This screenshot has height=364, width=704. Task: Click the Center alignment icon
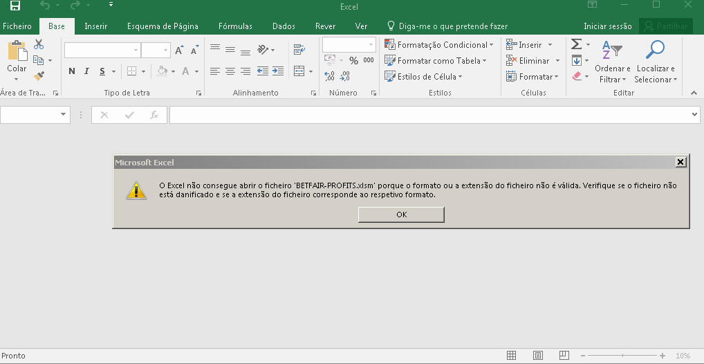tap(230, 71)
